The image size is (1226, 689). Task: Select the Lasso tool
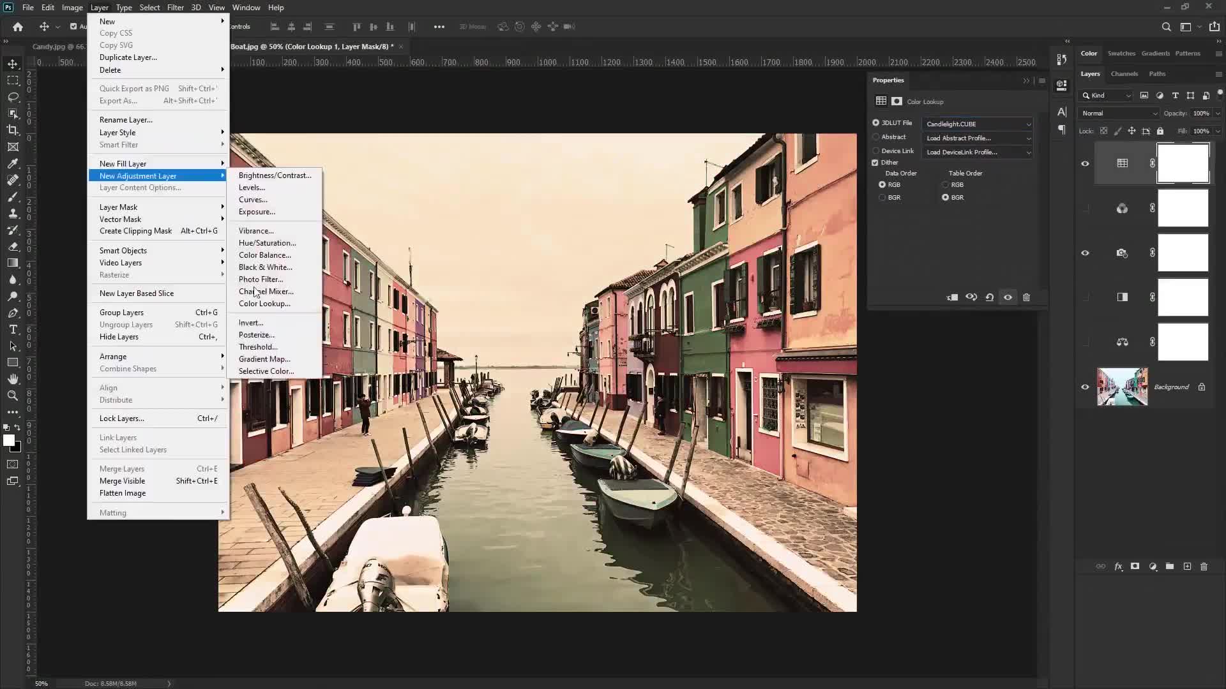pos(13,97)
